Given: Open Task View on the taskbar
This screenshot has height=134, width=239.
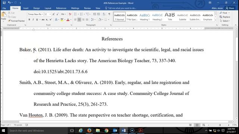Looking at the screenshot, I should pyautogui.click(x=72, y=131).
